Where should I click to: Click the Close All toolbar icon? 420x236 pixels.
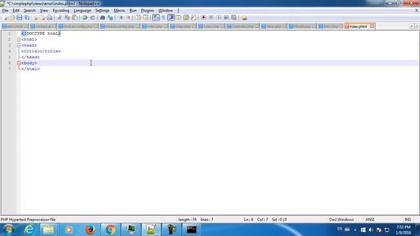click(x=42, y=18)
